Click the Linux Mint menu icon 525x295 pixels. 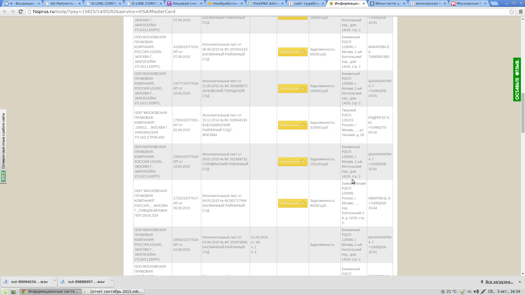[x=5, y=292]
